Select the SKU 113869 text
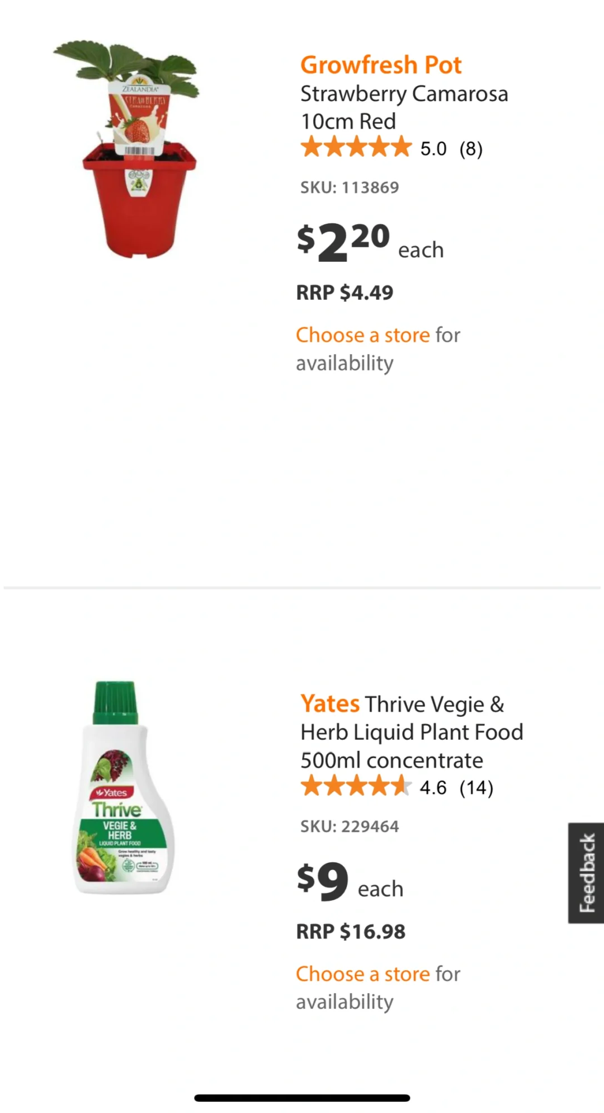This screenshot has width=604, height=1113. [x=350, y=187]
